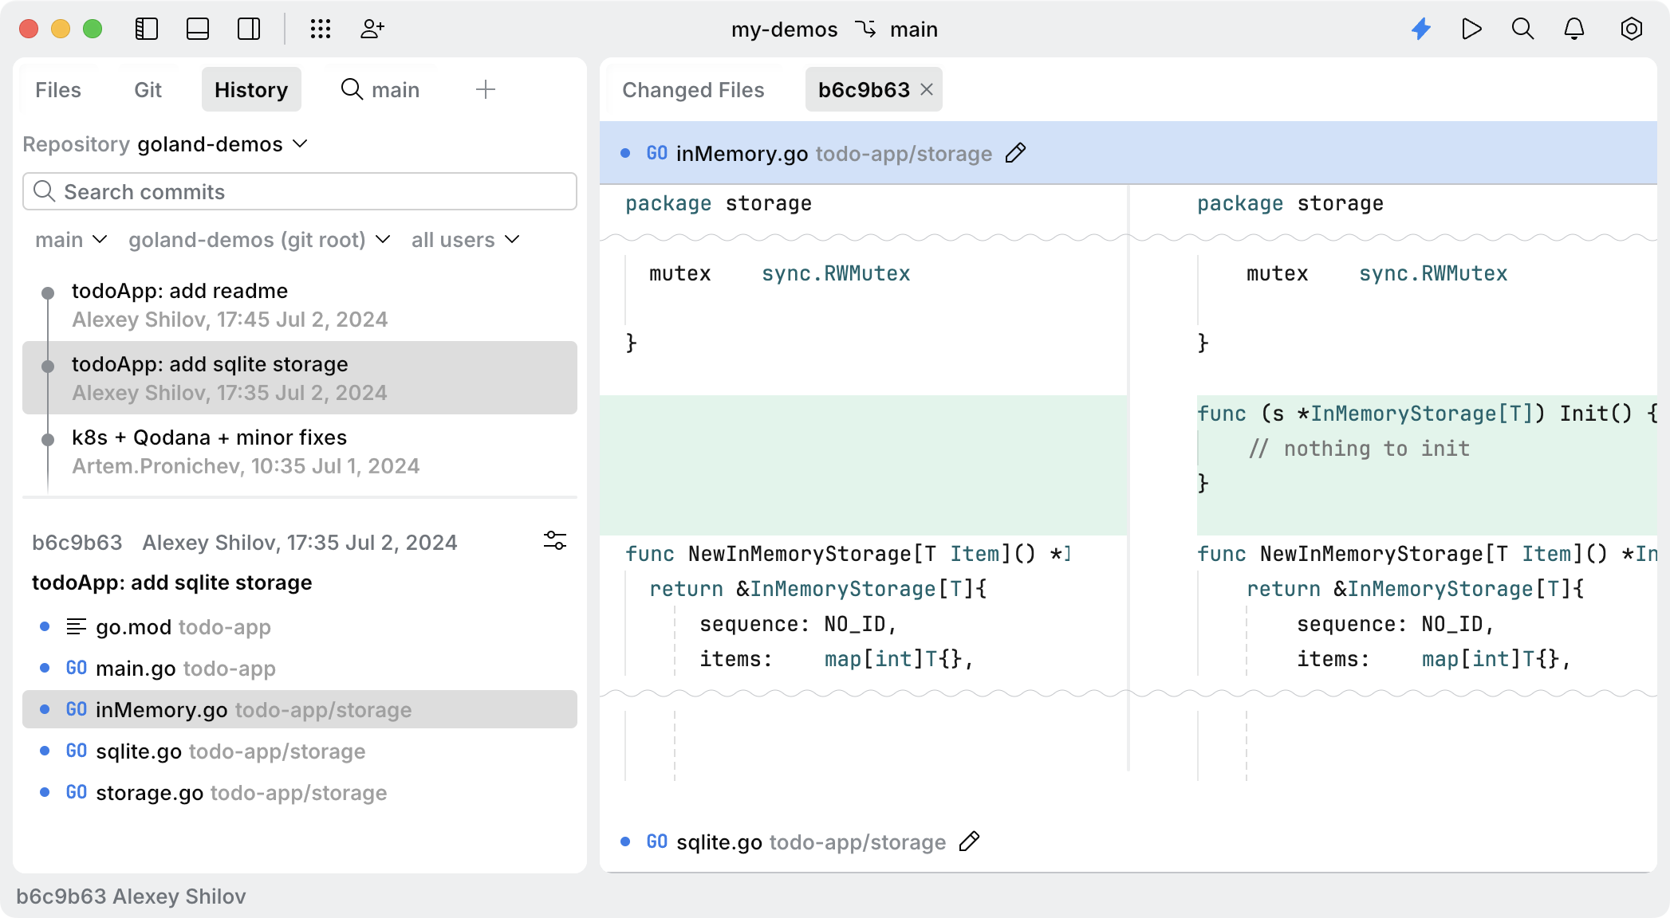
Task: Select inMemory.go in changed files list
Action: pyautogui.click(x=300, y=710)
